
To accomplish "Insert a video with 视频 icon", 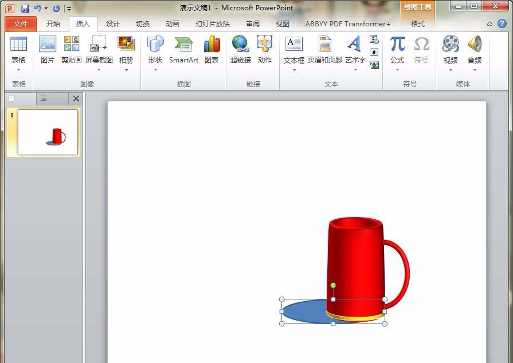I will pyautogui.click(x=451, y=44).
